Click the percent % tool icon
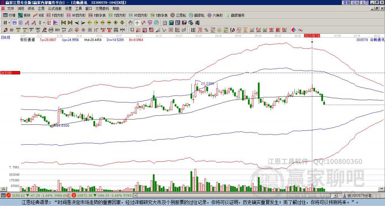Screen dimensions: 385x206 click(x=206, y=30)
